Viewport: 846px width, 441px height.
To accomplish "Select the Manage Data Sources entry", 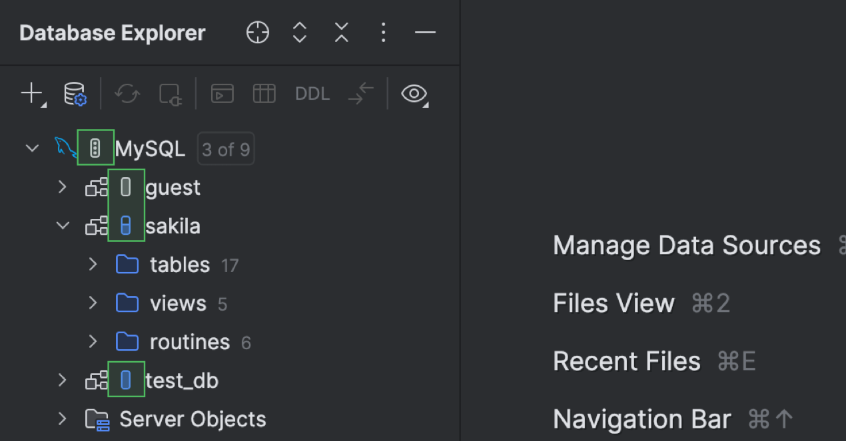I will click(x=686, y=245).
